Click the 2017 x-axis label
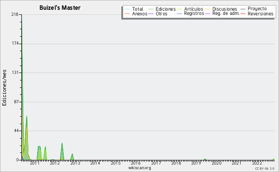Image resolution: width=279 pixels, height=172 pixels. (x=156, y=163)
